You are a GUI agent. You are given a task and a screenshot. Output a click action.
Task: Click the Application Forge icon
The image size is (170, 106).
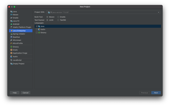point(11,53)
